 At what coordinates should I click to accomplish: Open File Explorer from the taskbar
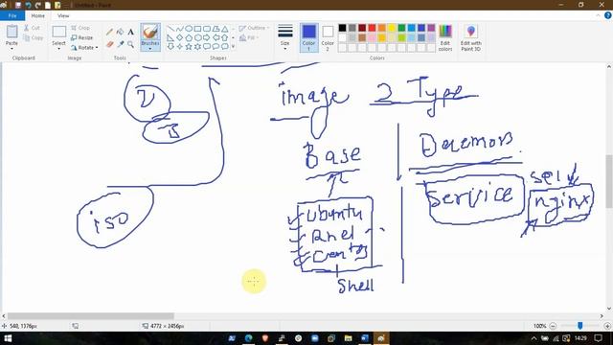348,338
